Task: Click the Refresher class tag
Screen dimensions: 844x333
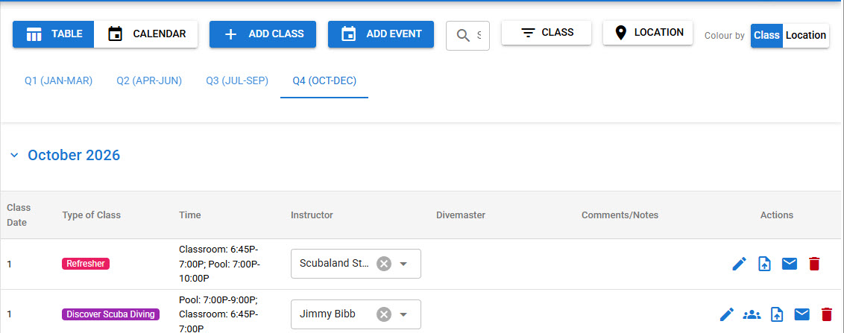Action: pos(86,264)
